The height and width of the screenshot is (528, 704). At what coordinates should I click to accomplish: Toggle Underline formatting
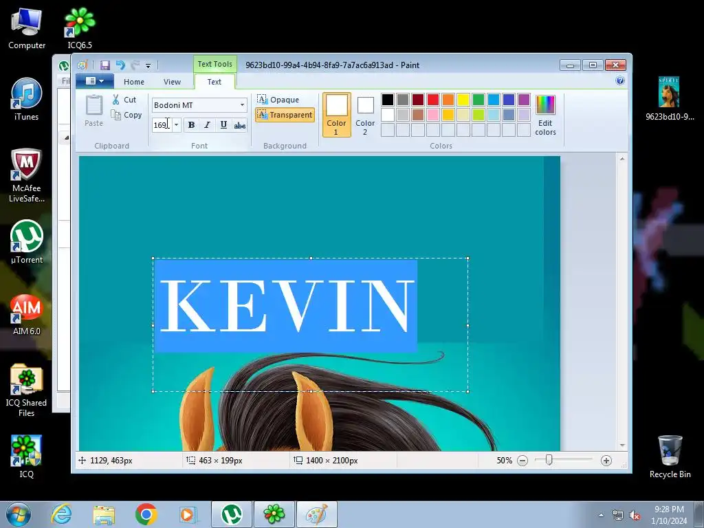[x=223, y=125]
